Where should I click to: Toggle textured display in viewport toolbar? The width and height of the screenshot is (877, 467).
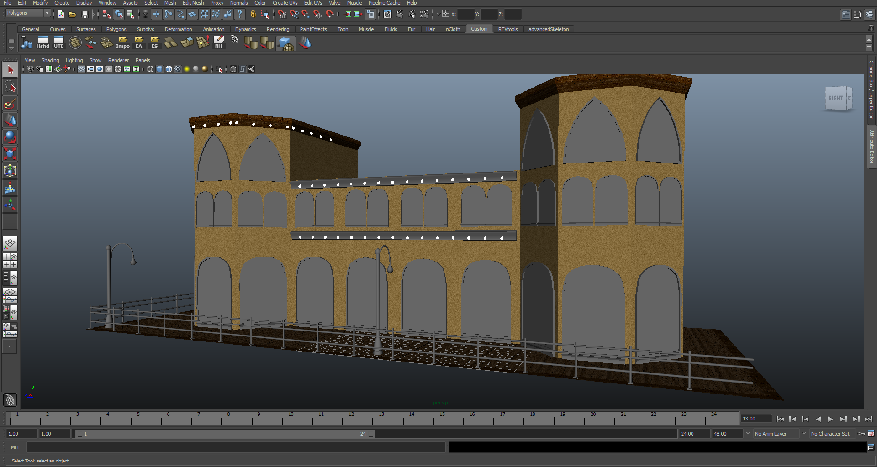(178, 69)
